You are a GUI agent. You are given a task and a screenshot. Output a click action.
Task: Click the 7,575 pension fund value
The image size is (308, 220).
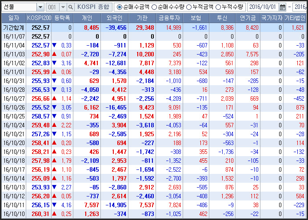tap(252, 54)
